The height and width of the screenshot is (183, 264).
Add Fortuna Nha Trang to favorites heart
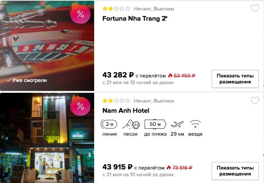click(x=255, y=8)
